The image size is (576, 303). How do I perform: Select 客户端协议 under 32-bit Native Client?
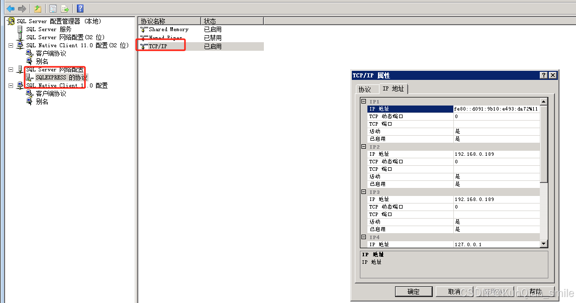point(51,54)
